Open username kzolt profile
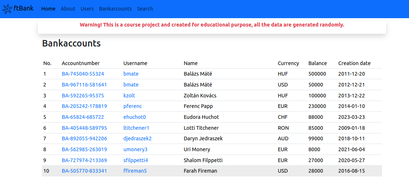 click(129, 96)
